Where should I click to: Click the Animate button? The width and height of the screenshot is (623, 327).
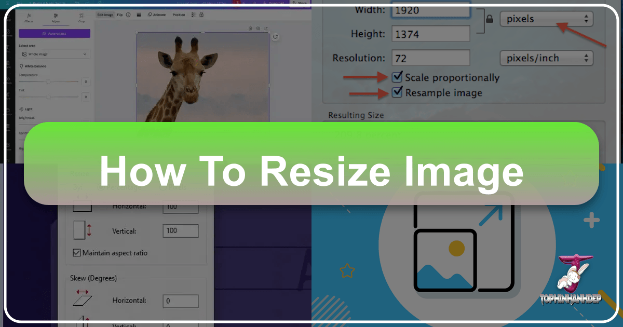[157, 15]
